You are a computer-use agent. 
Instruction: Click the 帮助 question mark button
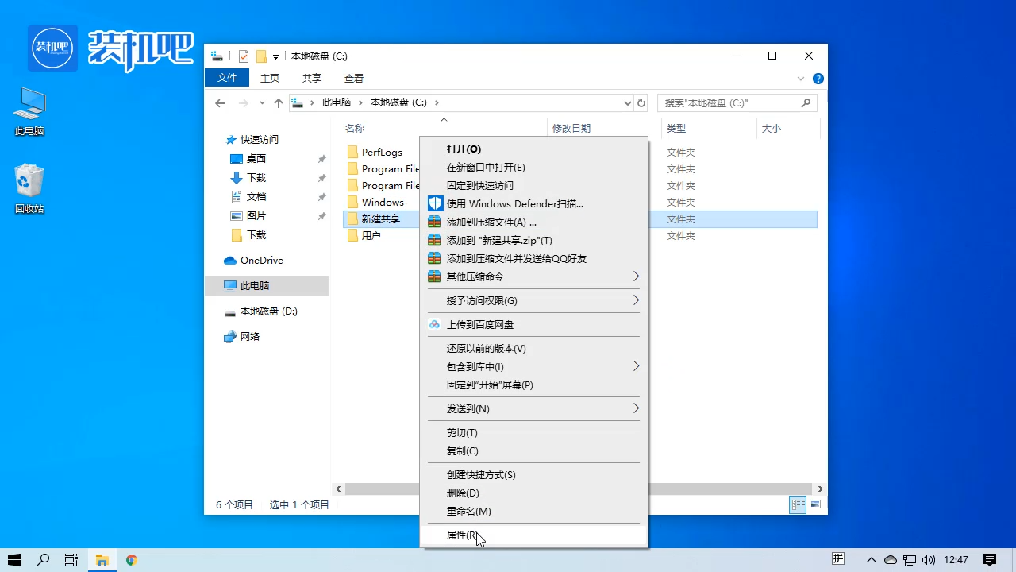818,78
